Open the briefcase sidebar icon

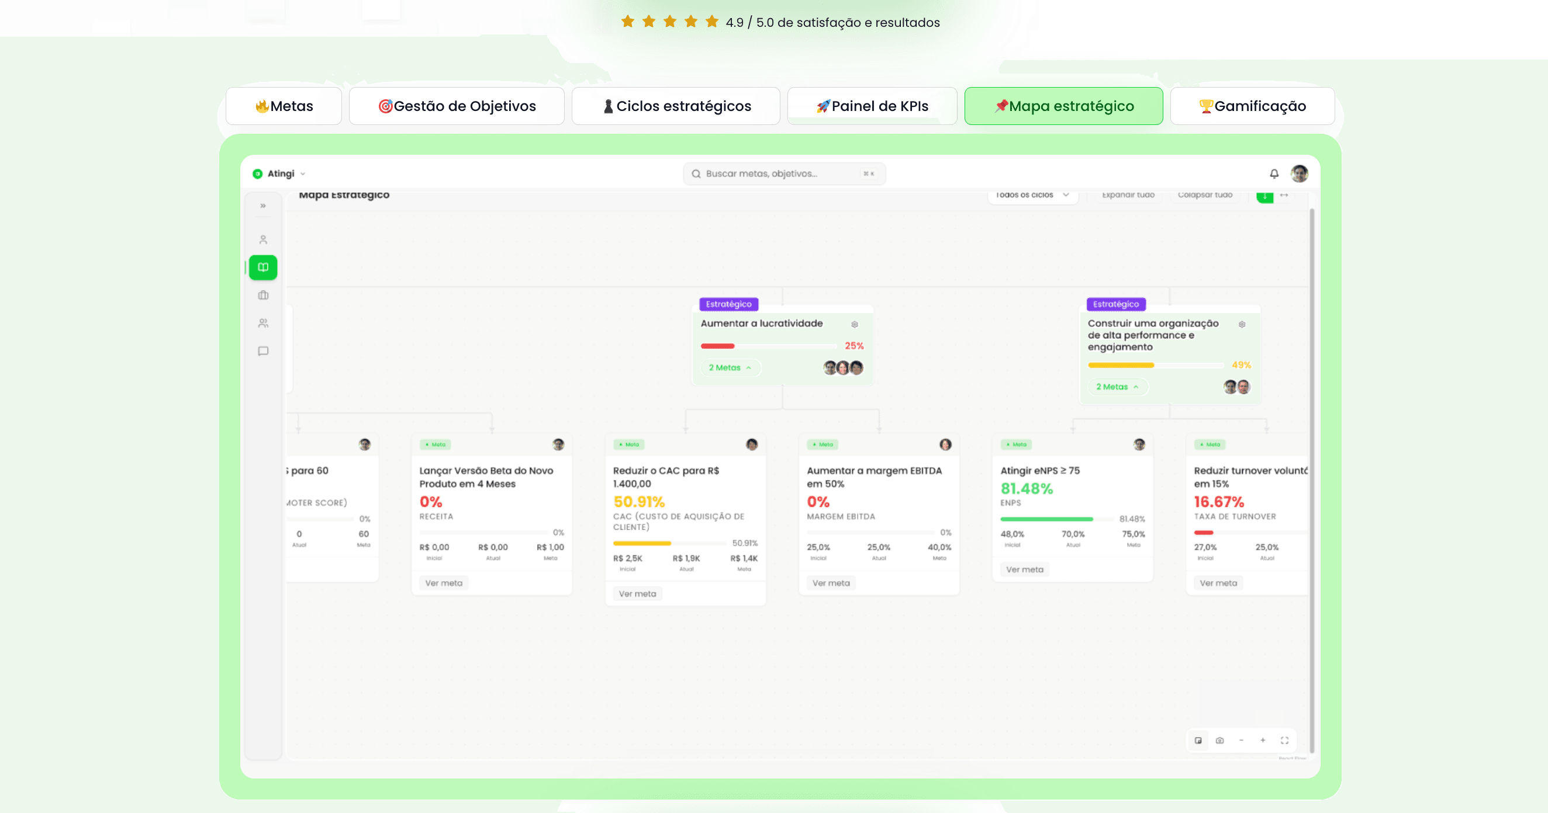[263, 295]
